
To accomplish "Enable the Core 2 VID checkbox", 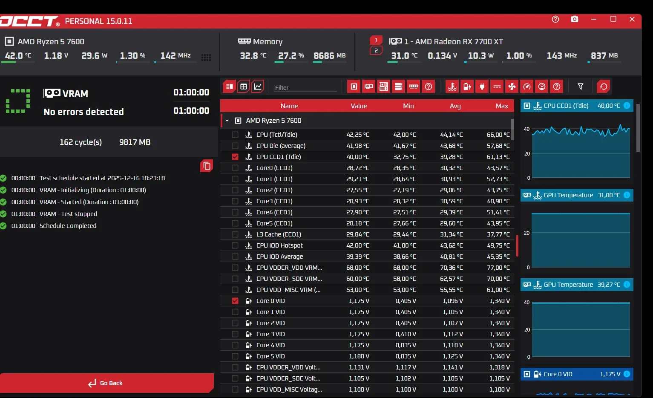I will click(235, 323).
